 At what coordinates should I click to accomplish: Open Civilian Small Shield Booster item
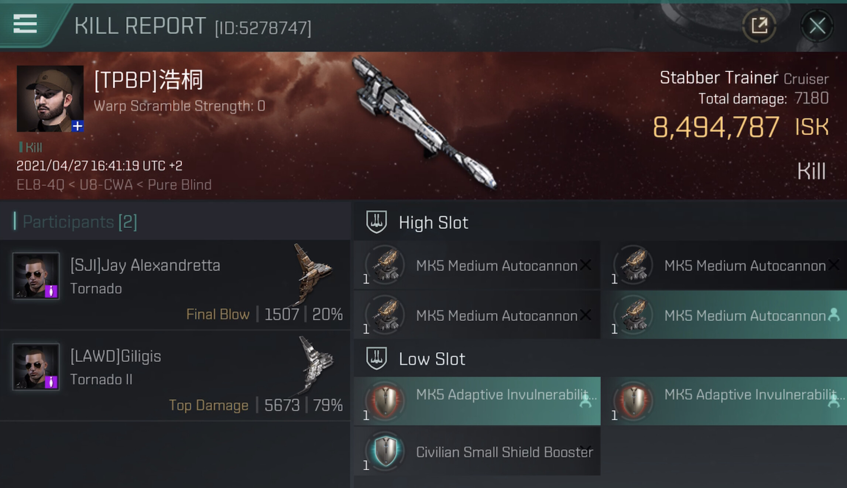point(477,451)
